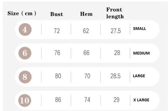
Task: Select the Front length column header
Action: tap(115, 13)
